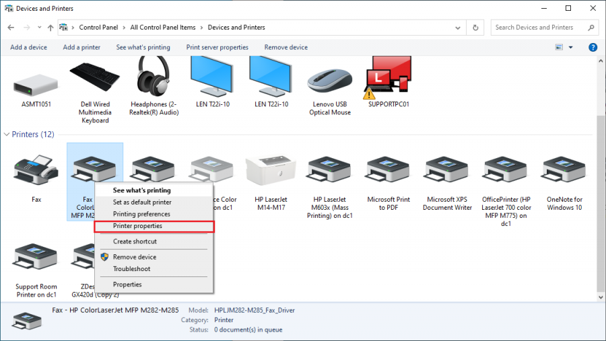Select the Fax printer icon
This screenshot has height=341, width=606.
pos(36,170)
